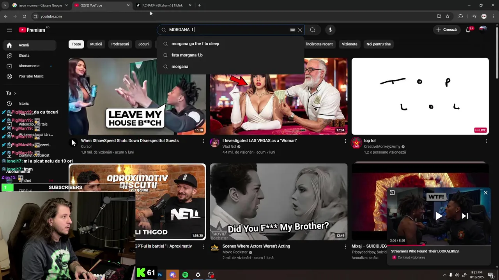Click the Vlad Ncl channel avatar

[x=215, y=143]
